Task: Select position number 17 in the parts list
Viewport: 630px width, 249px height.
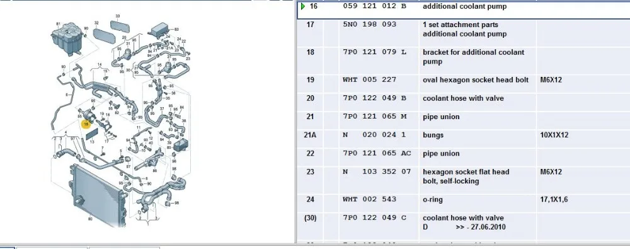Action: pos(310,25)
